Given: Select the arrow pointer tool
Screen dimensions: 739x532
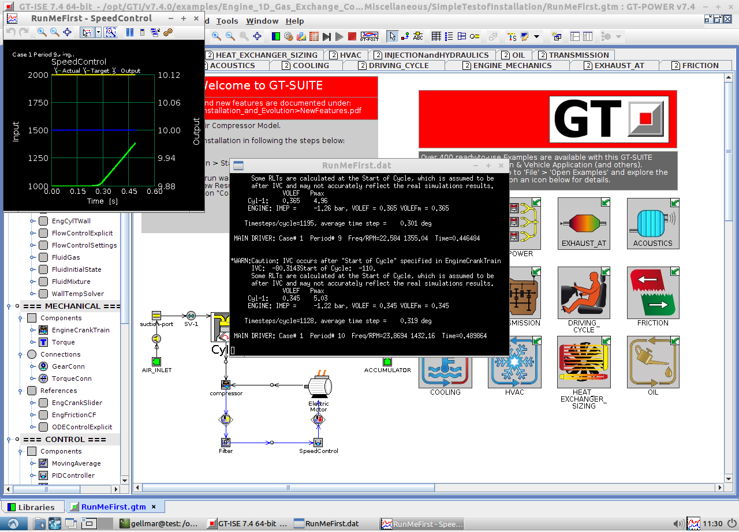Looking at the screenshot, I should 393,36.
